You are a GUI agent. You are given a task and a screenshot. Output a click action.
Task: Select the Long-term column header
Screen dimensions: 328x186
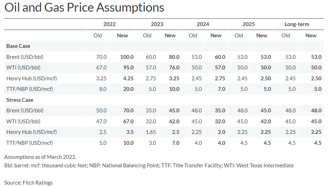297,24
